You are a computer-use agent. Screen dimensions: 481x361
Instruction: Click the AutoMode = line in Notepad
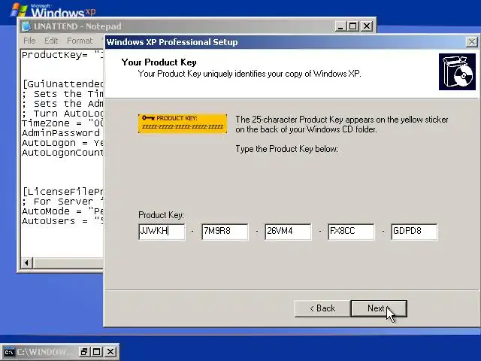tap(62, 211)
